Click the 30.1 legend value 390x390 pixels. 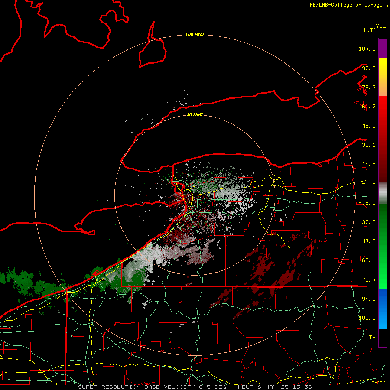pos(369,145)
